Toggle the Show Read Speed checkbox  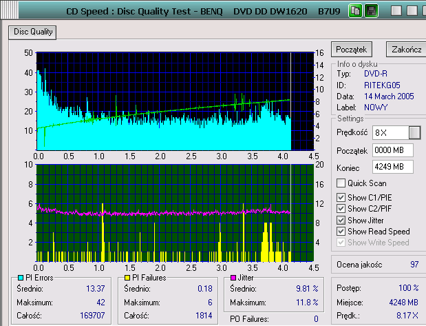tap(341, 232)
